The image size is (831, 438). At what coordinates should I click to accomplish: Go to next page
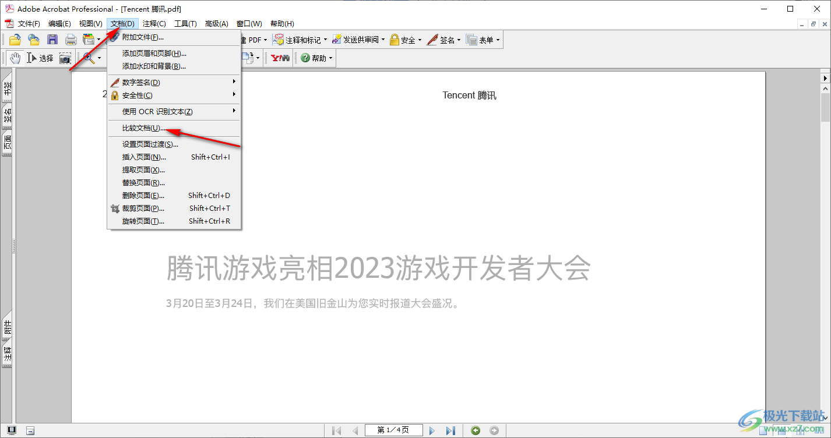(x=432, y=430)
